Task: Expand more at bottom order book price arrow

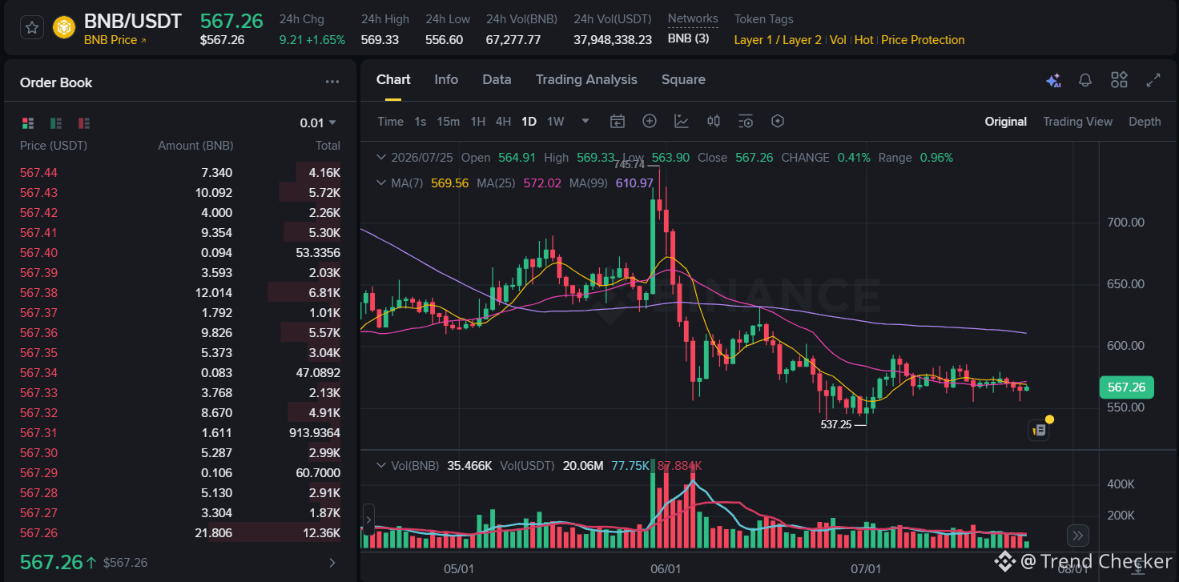Action: pyautogui.click(x=332, y=563)
